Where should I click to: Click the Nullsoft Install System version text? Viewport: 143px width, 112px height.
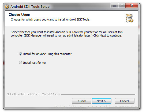point(33,94)
